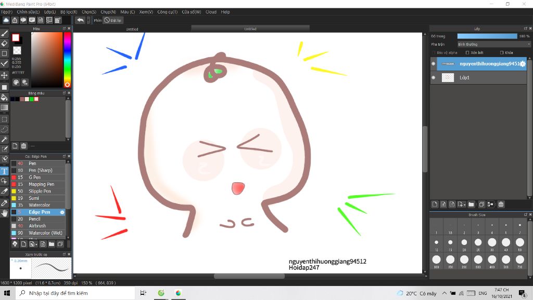Viewport: 533px width, 300px height.
Task: Open the Chỉnh sửa(E) menu
Action: (28, 12)
